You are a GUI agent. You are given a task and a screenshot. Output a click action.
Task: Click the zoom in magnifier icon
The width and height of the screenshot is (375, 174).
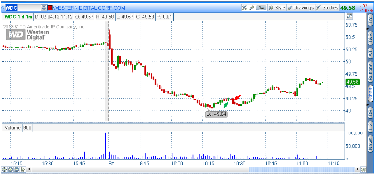(10, 169)
